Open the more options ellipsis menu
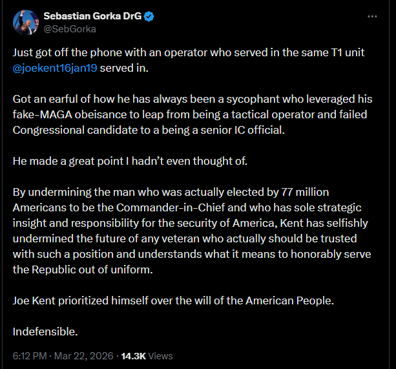Image resolution: width=396 pixels, height=369 pixels. pos(372,16)
